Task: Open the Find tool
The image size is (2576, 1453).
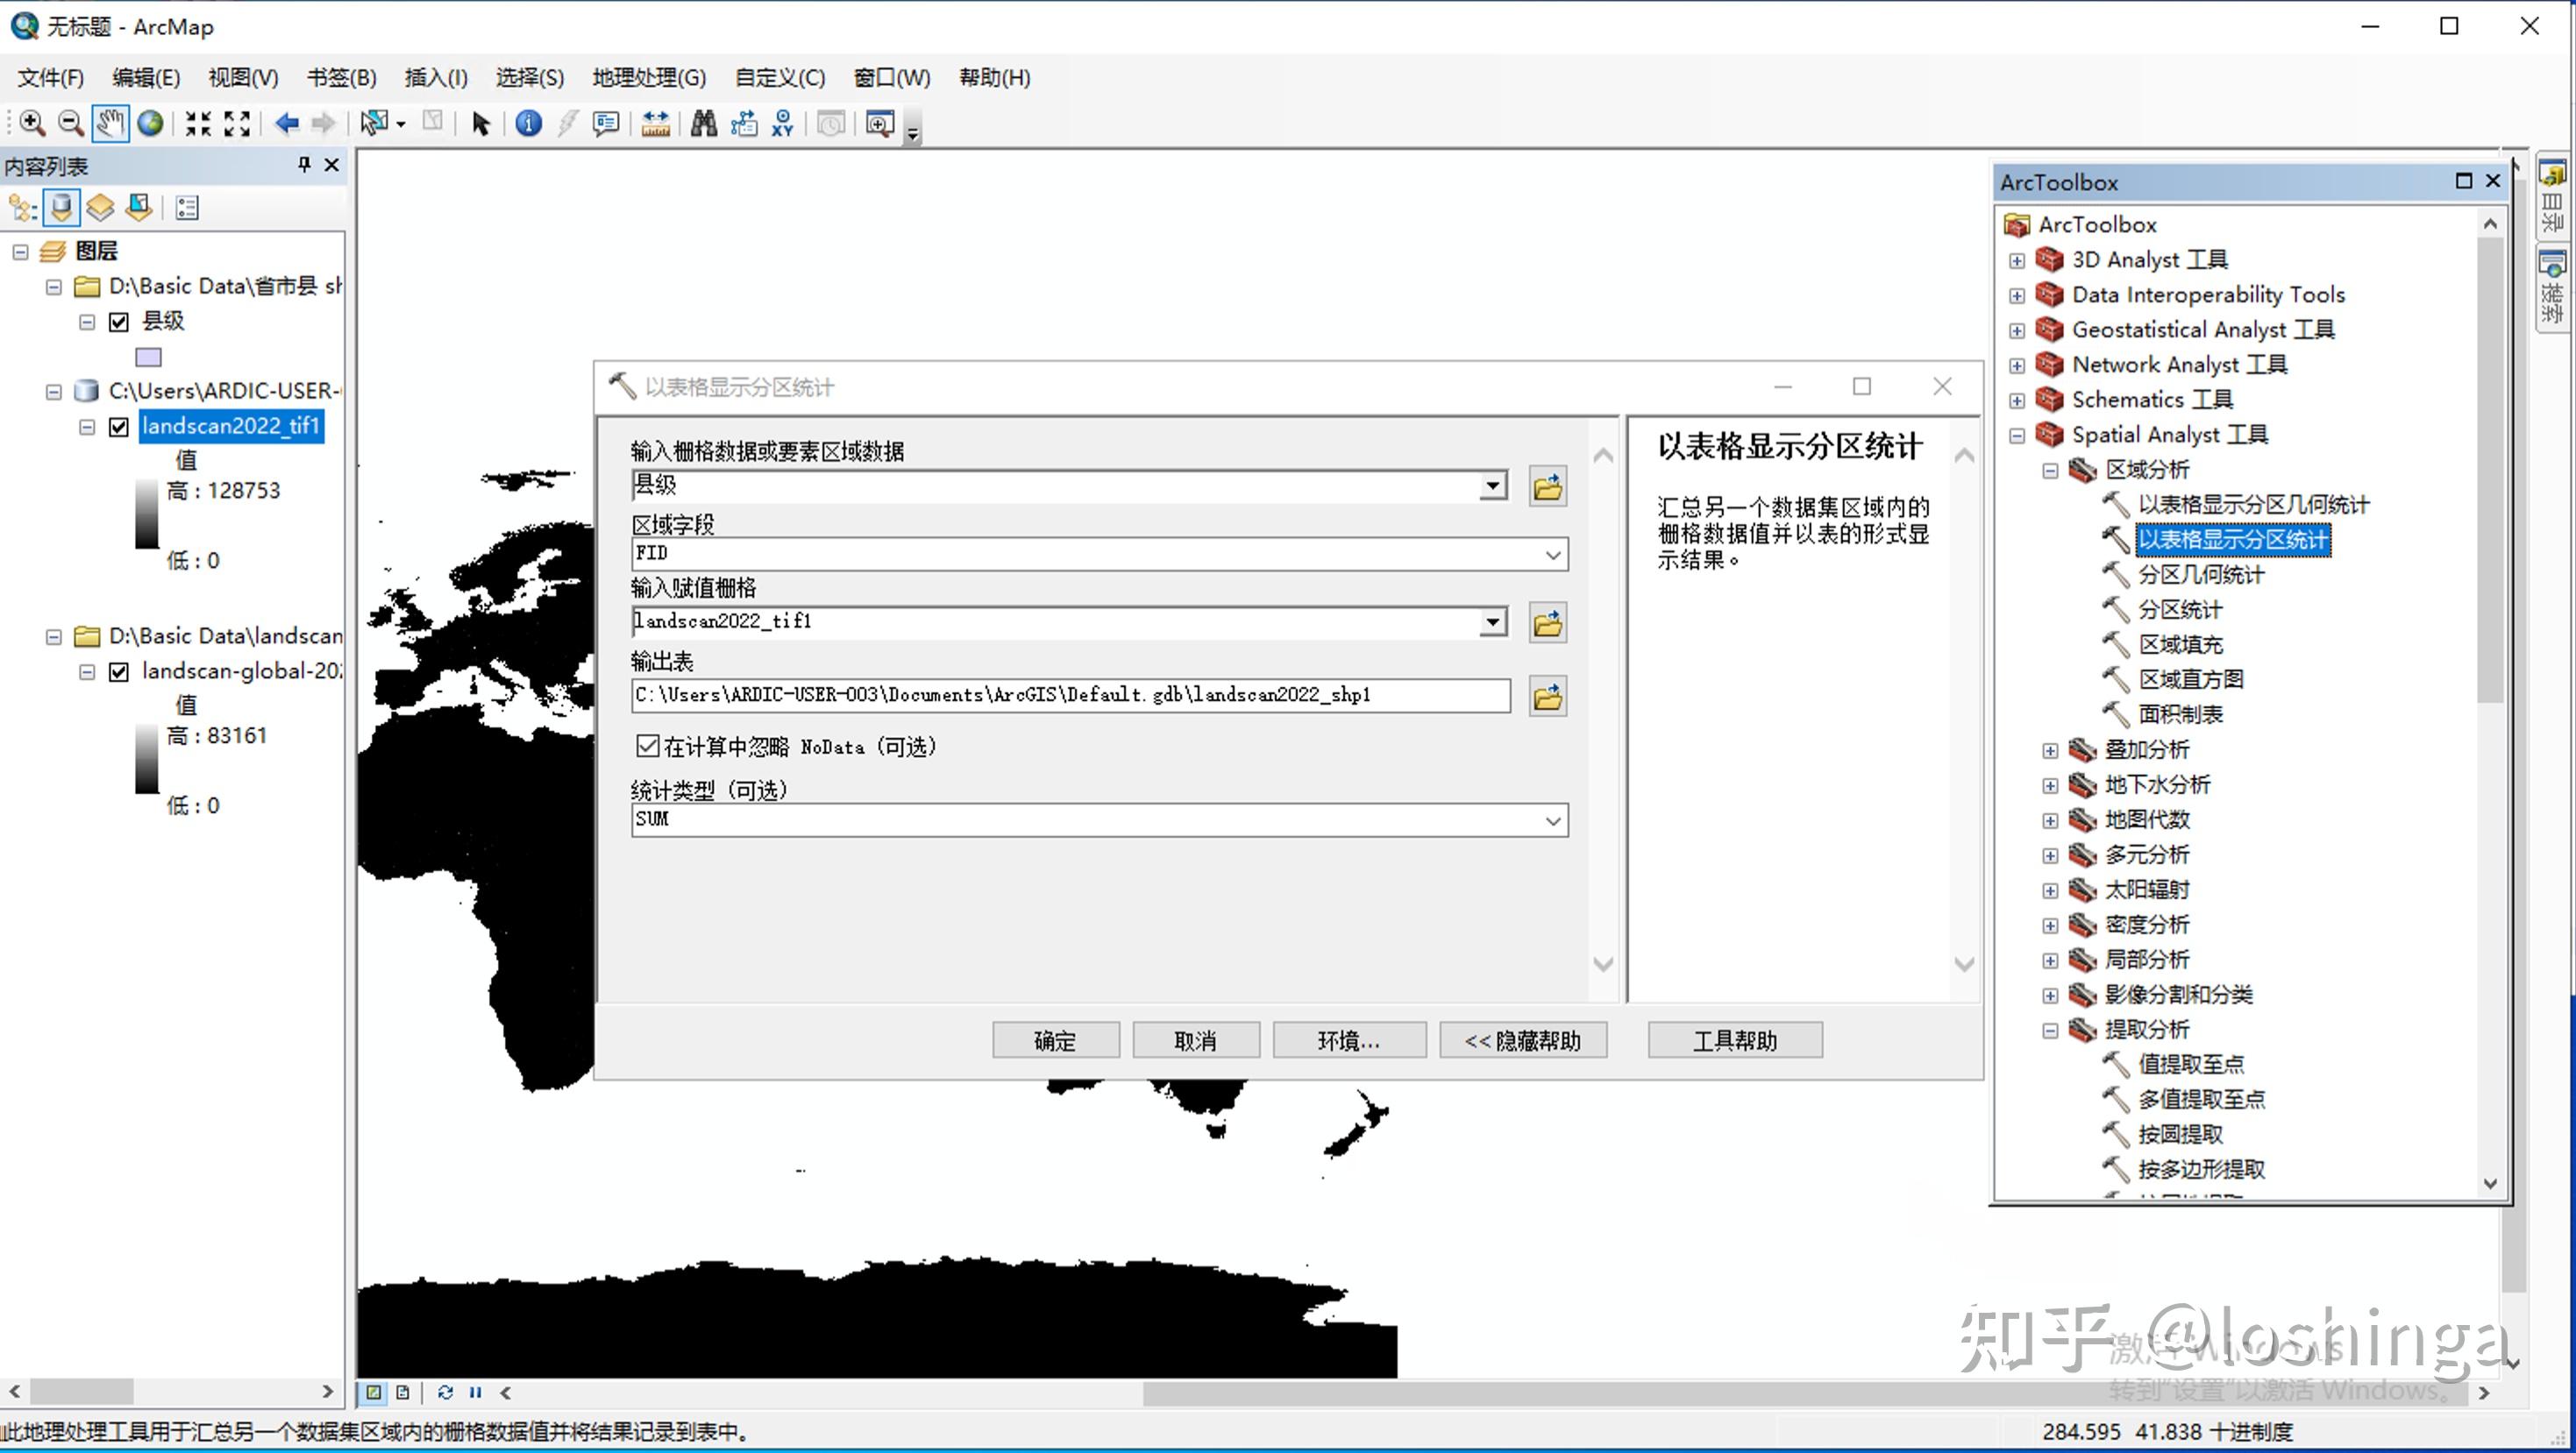Action: [703, 123]
